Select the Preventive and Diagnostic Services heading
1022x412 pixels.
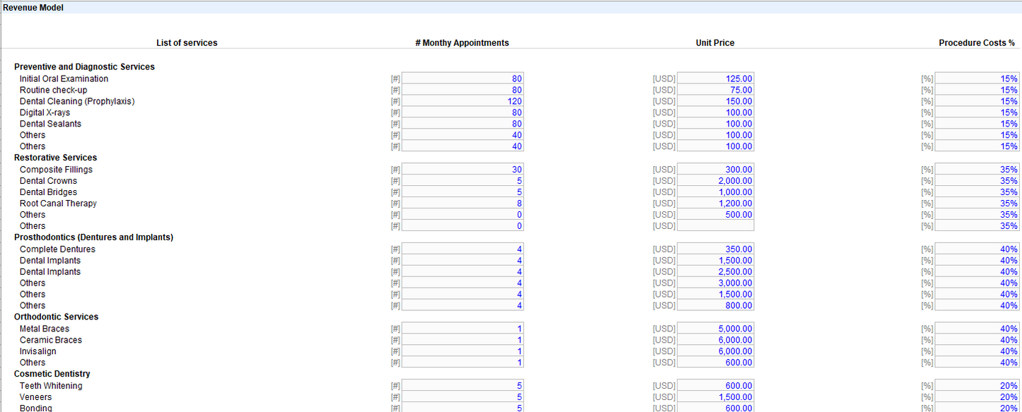[x=84, y=67]
